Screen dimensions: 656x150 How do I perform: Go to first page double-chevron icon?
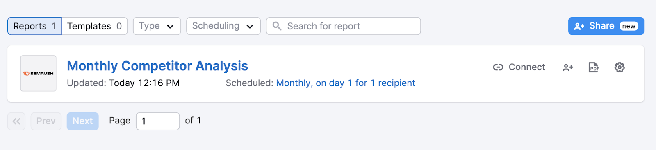[16, 121]
